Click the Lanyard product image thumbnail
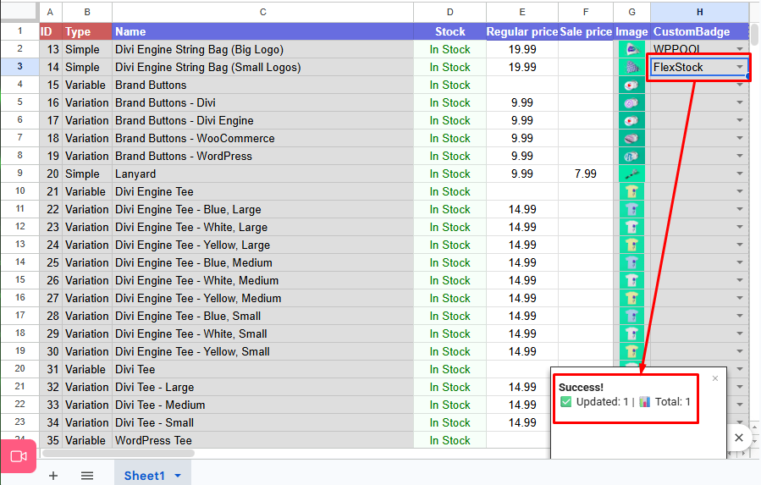This screenshot has width=761, height=485. click(631, 174)
